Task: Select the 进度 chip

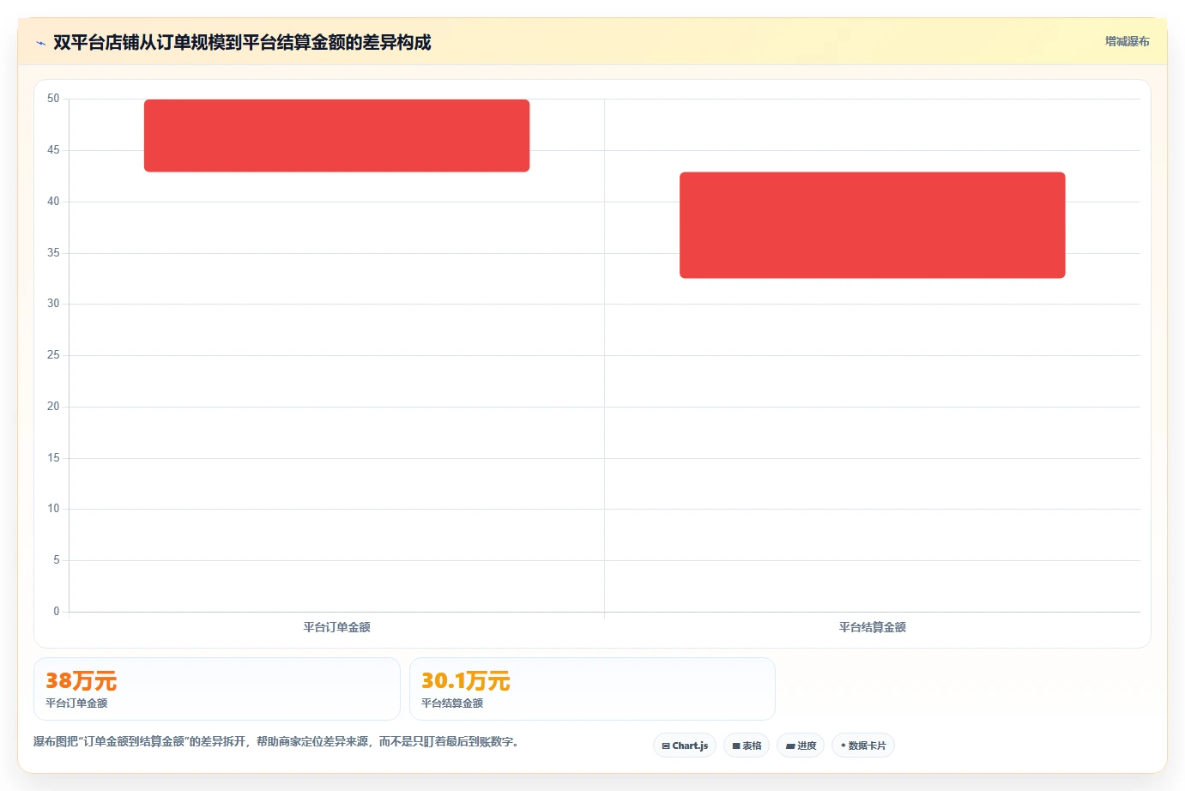Action: click(801, 746)
